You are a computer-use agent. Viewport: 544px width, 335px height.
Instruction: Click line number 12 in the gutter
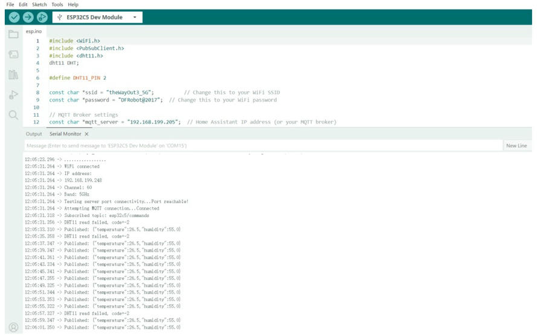click(36, 122)
